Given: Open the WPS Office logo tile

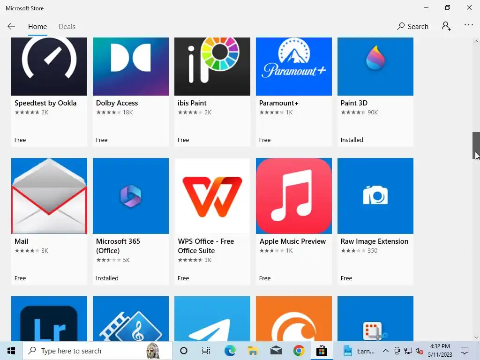Looking at the screenshot, I should click(212, 196).
